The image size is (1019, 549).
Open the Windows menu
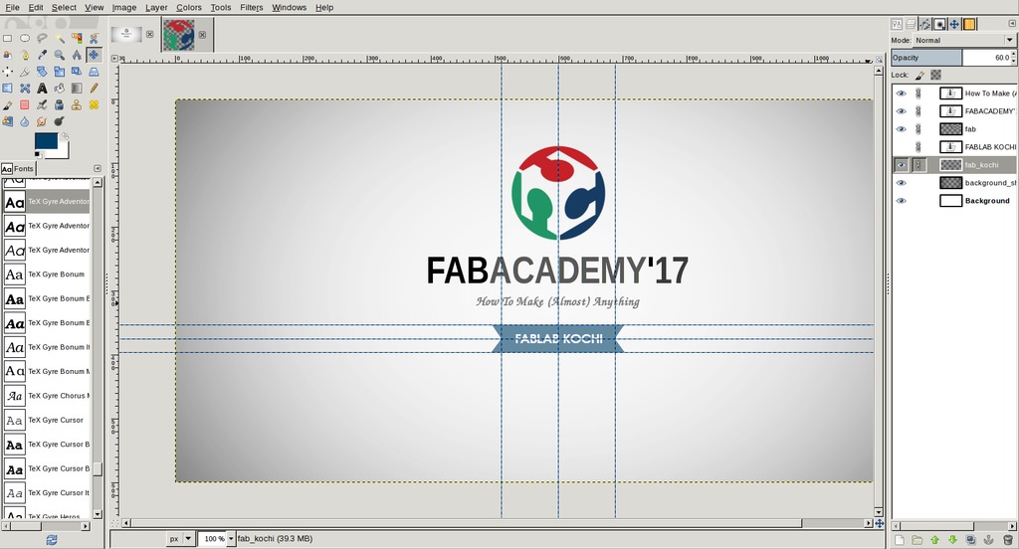coord(290,7)
